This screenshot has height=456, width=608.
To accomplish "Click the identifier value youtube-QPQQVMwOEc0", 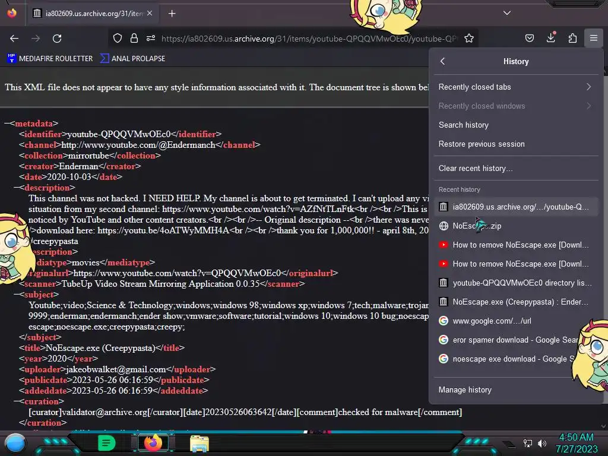I will pyautogui.click(x=119, y=134).
